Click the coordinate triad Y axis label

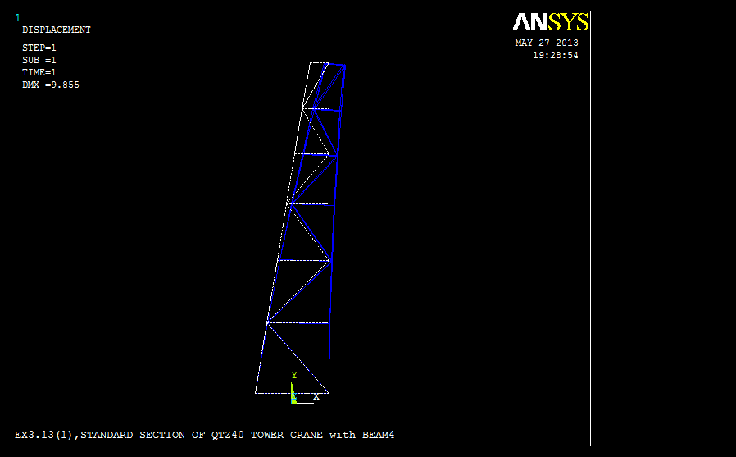(x=294, y=375)
